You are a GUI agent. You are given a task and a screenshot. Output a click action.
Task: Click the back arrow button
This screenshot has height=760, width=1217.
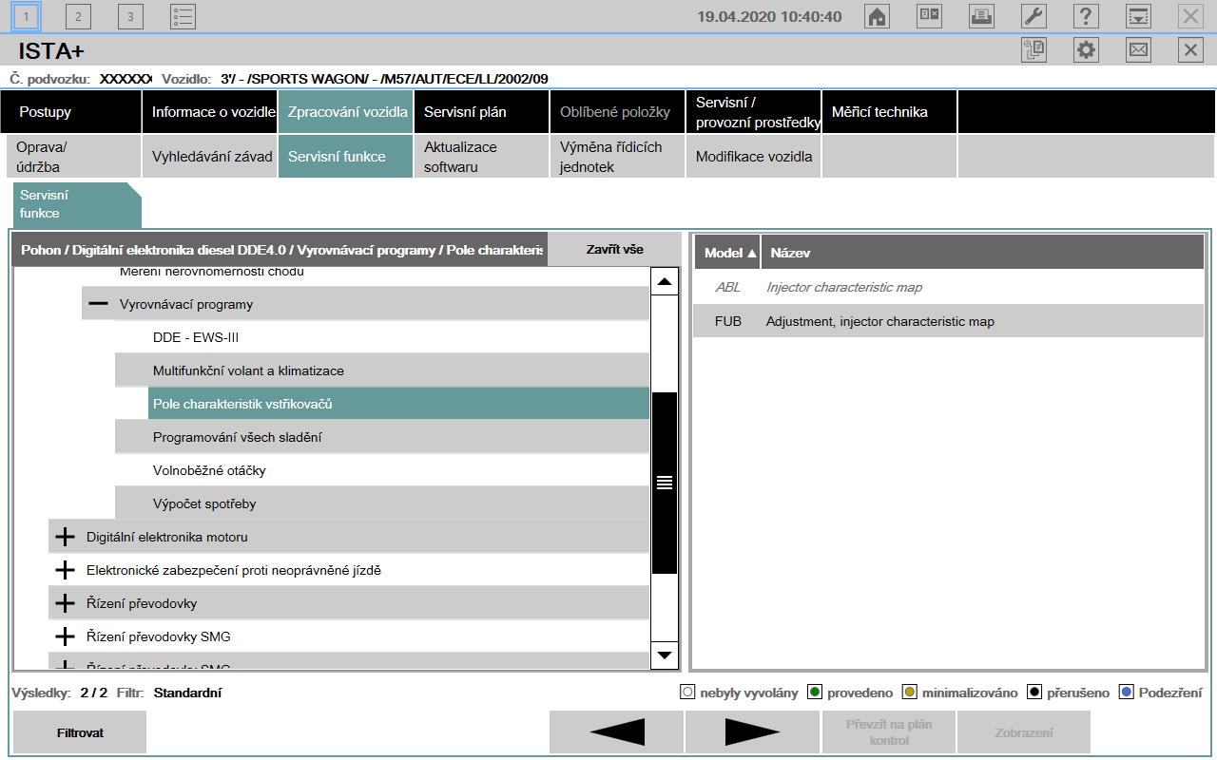click(x=616, y=732)
